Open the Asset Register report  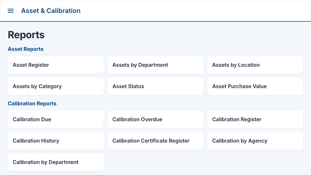(56, 65)
